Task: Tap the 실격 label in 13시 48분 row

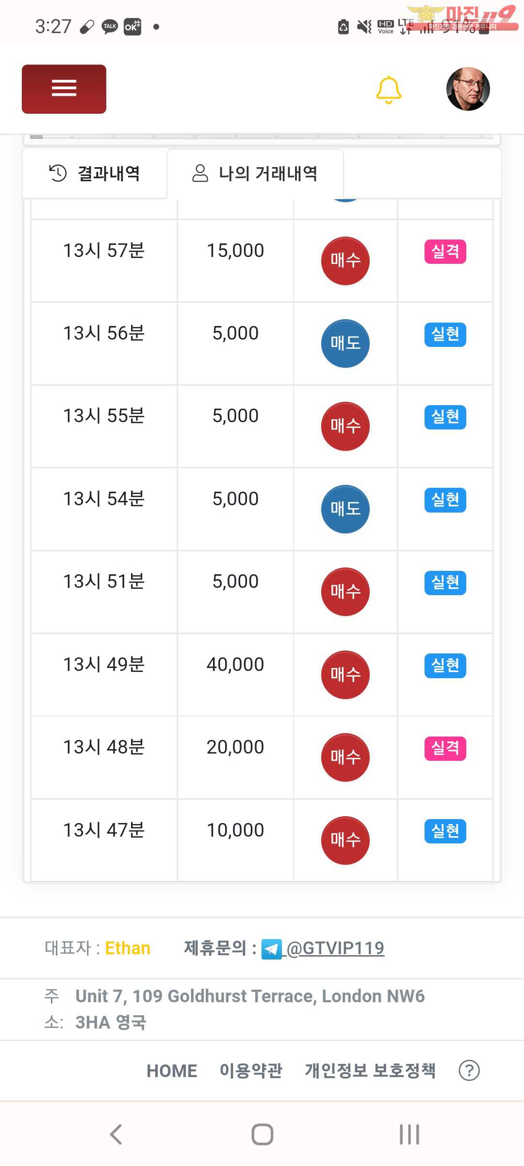Action: [x=445, y=748]
